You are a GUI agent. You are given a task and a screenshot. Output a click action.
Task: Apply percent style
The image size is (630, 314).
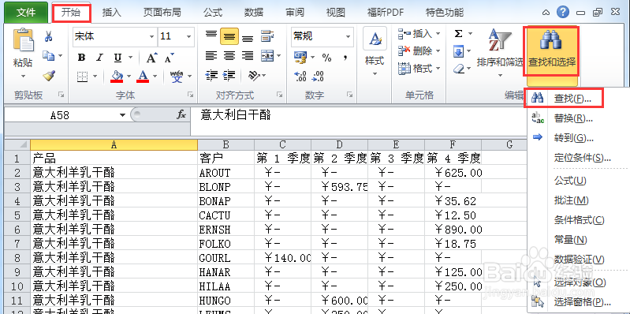pos(326,58)
